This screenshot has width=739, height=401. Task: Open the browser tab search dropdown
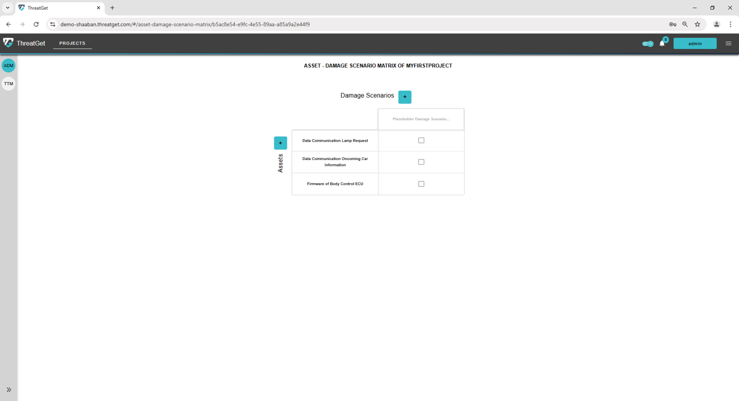8,8
